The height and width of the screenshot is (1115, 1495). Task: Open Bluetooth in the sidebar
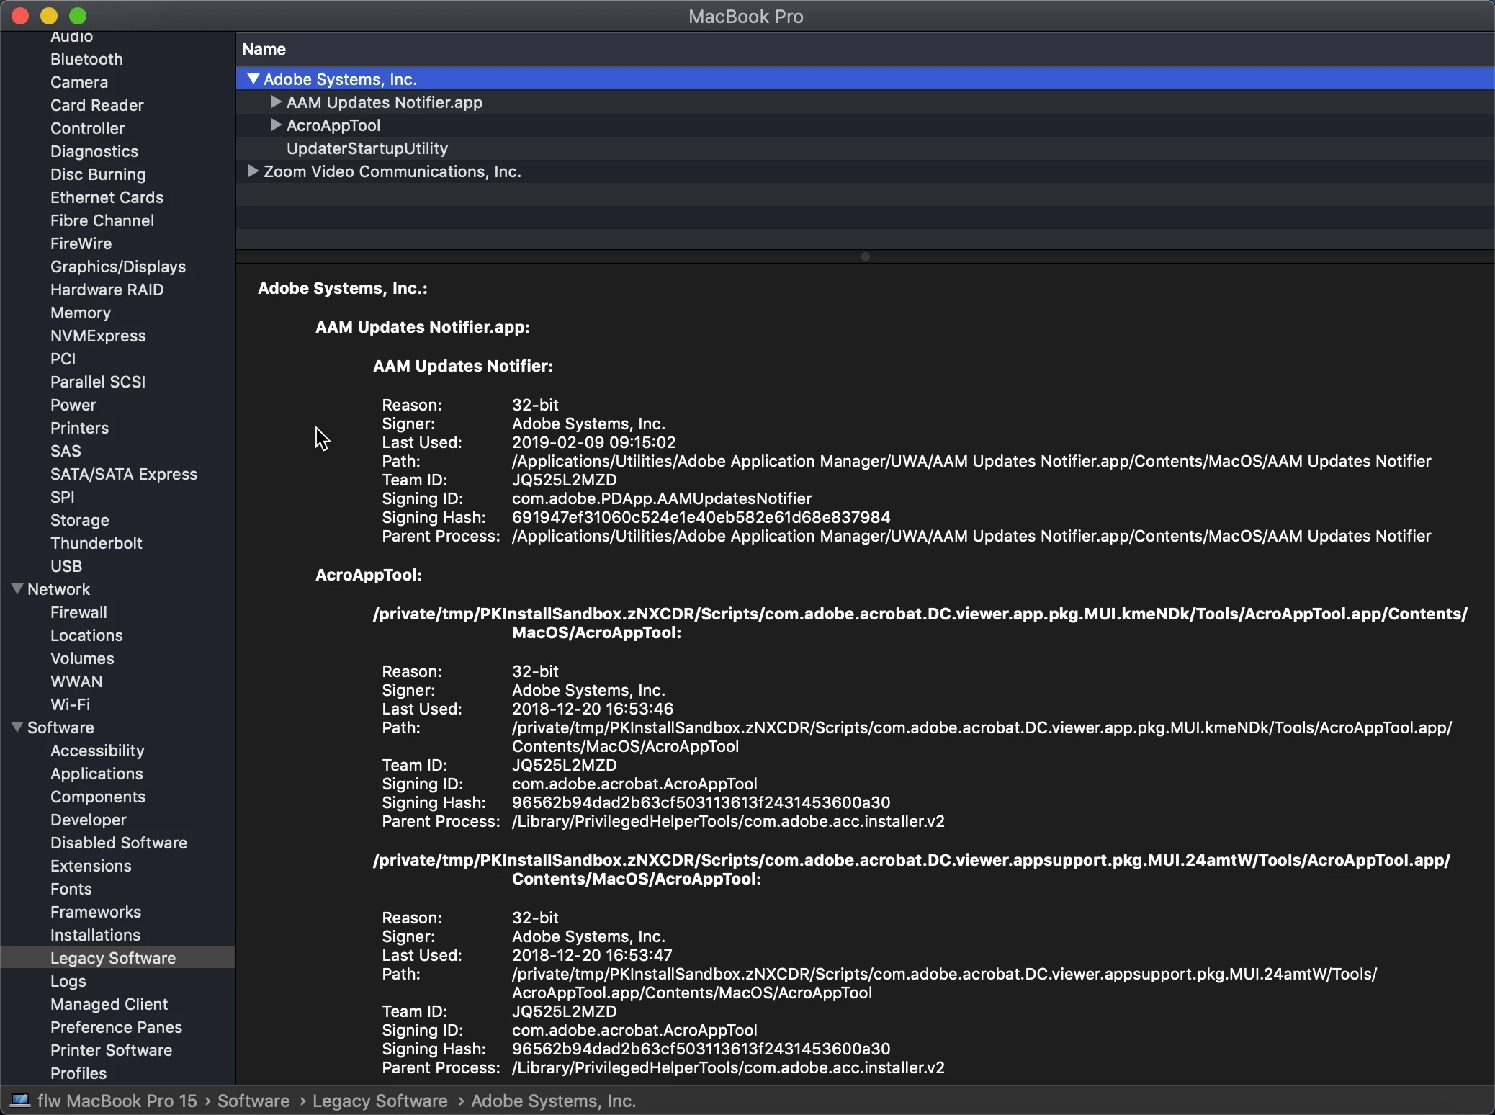(x=86, y=59)
